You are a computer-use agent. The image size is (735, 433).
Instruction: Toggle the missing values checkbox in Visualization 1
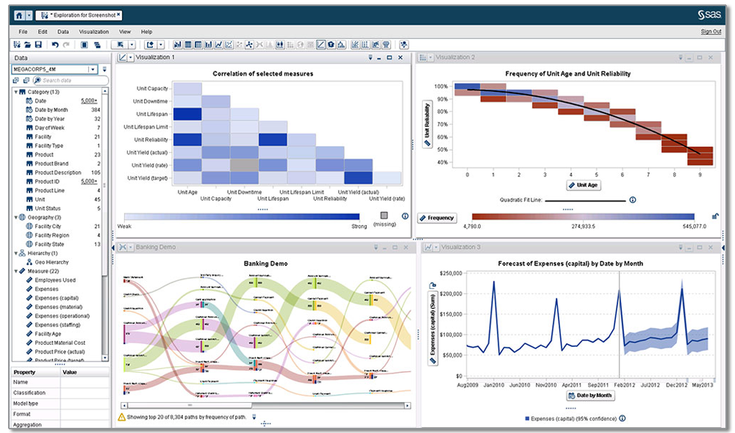[x=383, y=215]
